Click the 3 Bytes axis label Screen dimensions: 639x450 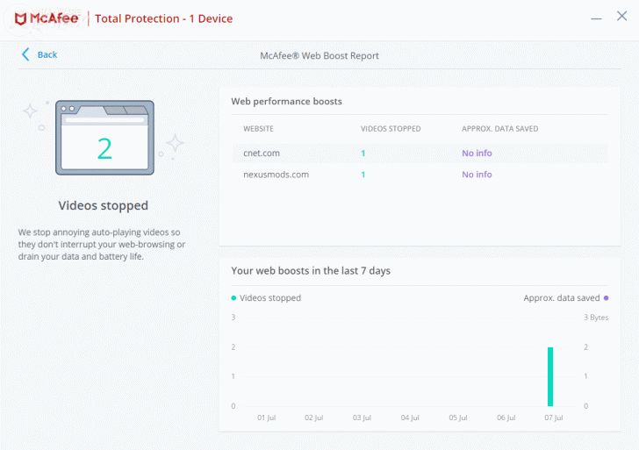click(x=596, y=318)
